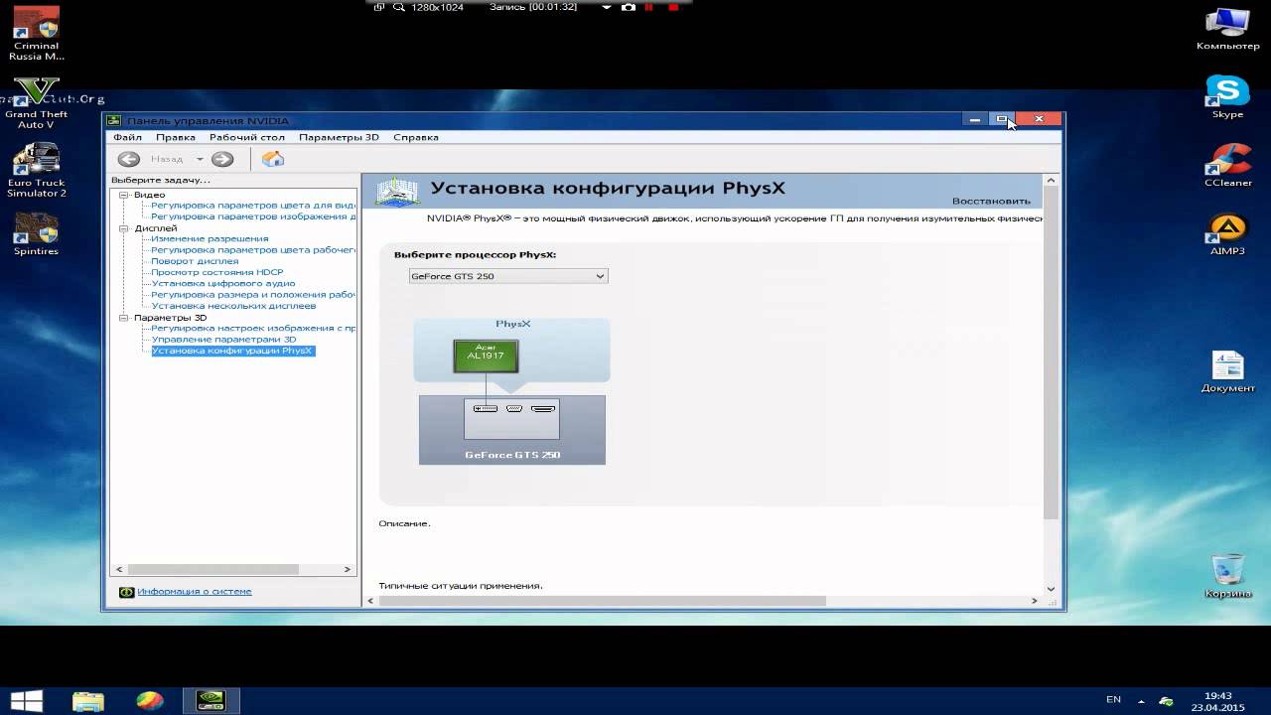Click the Forward arrow toolbar button
This screenshot has height=715, width=1271.
click(222, 159)
